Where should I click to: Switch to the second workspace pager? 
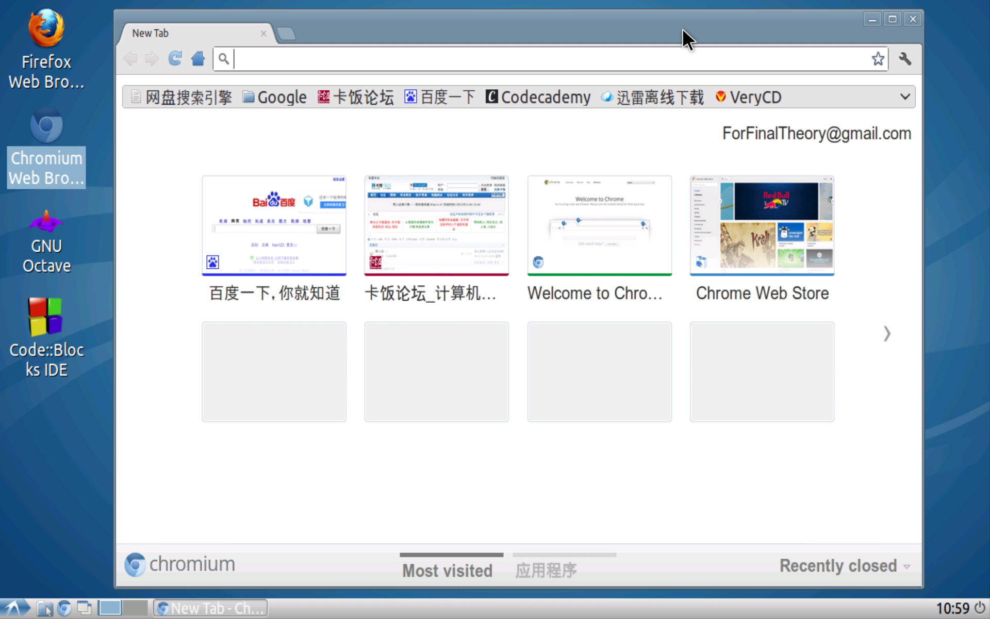[135, 608]
